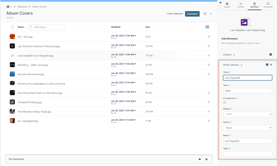Show info for Nirvana-Nevermind.jpg row

point(209,74)
